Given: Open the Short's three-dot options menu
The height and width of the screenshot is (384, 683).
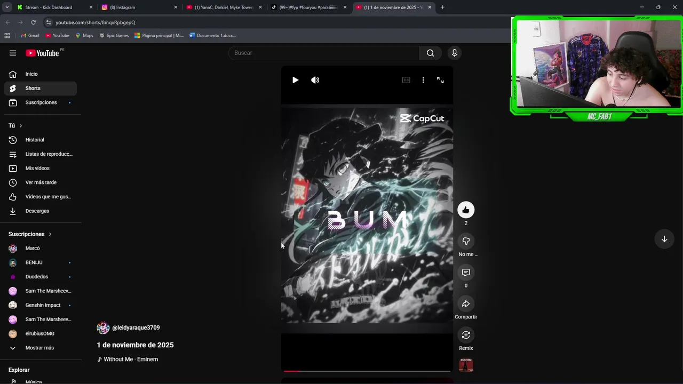Looking at the screenshot, I should click(x=423, y=80).
